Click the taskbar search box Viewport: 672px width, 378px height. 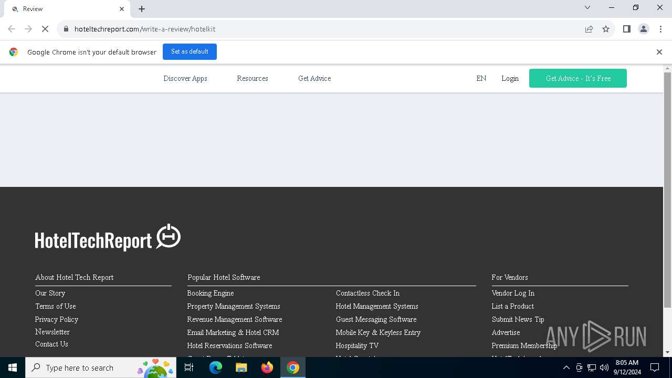coord(101,367)
